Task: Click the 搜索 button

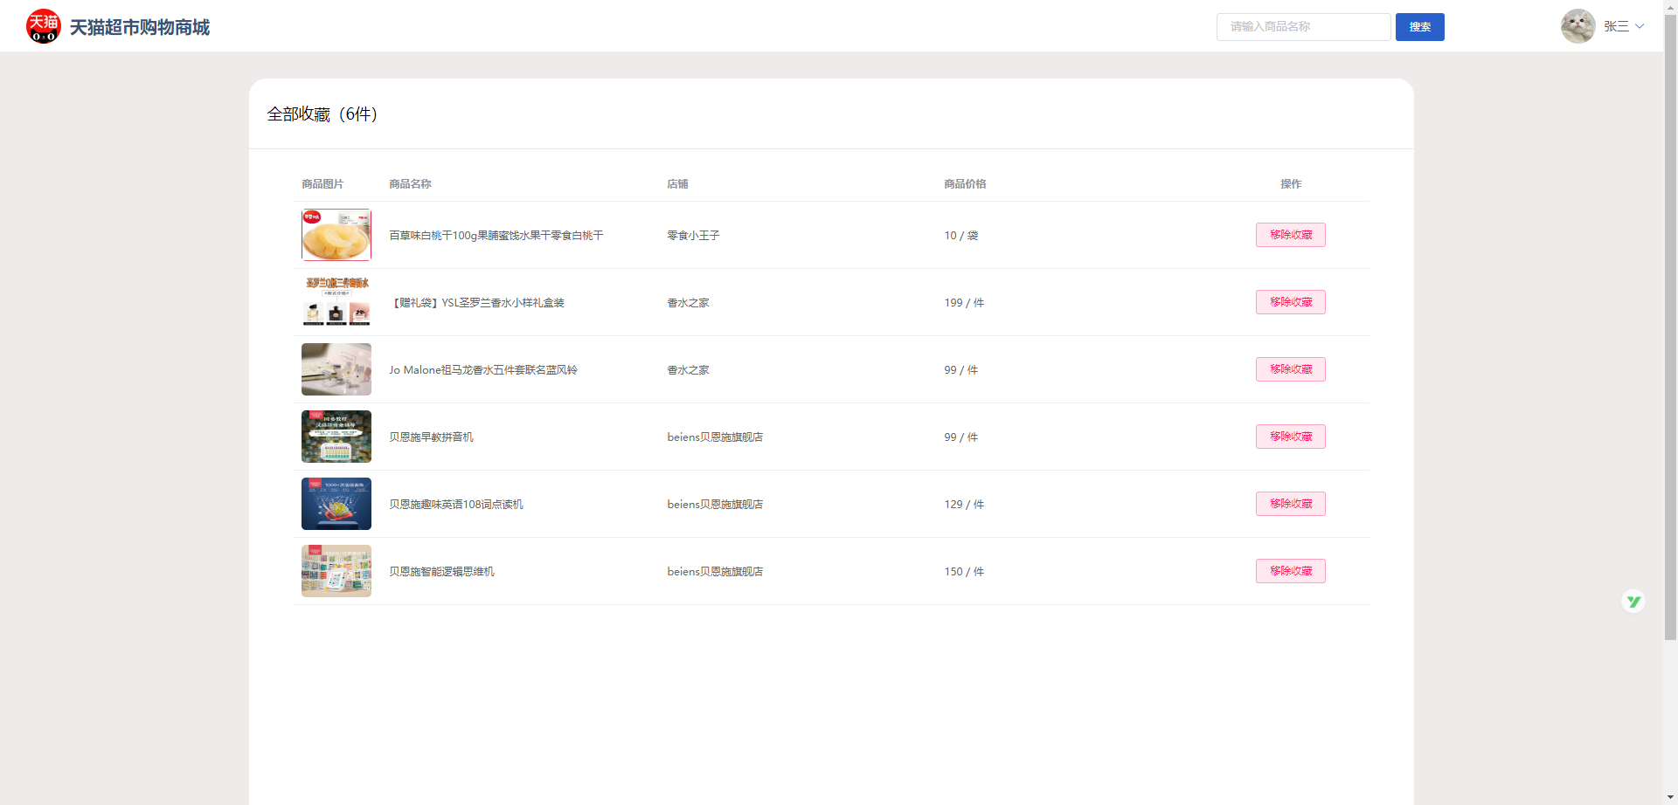Action: coord(1419,27)
